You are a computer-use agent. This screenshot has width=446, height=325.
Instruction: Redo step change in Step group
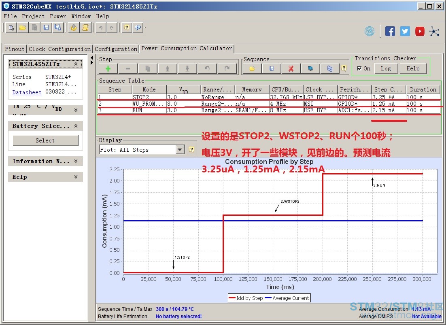pyautogui.click(x=227, y=68)
